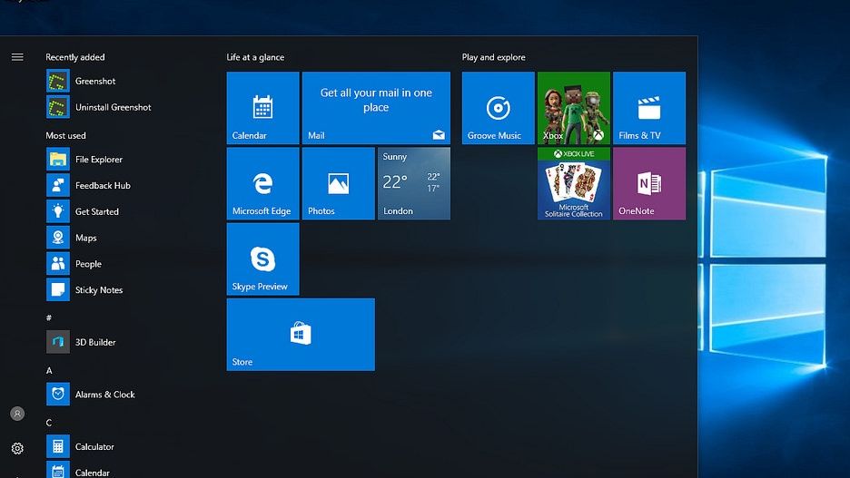Launch Get Started lightbulb icon

[58, 211]
